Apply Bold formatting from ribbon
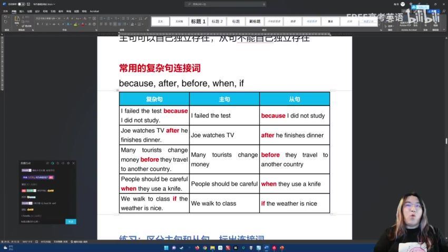This screenshot has height=252, width=448. coord(37,24)
